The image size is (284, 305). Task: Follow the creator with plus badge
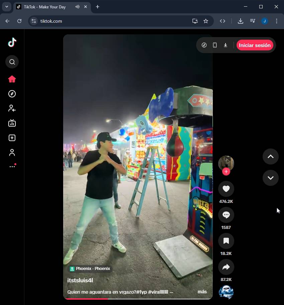[x=226, y=172]
